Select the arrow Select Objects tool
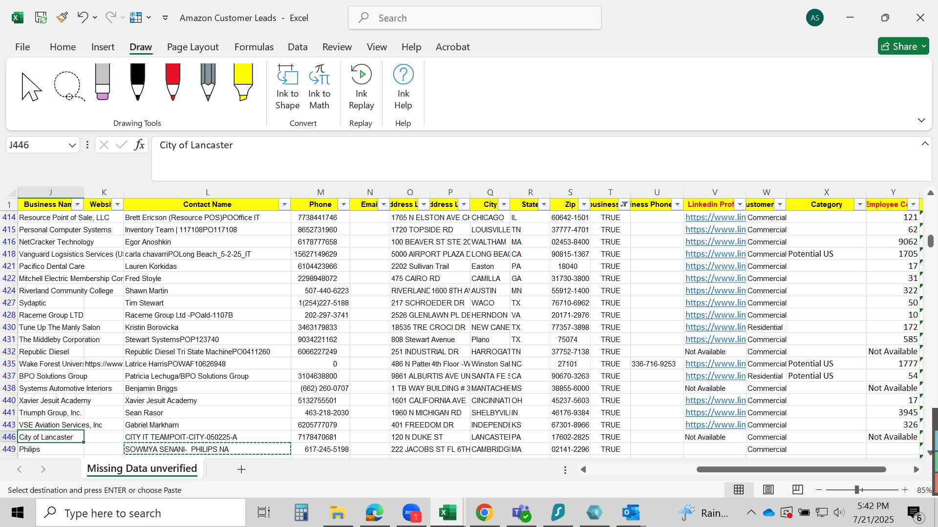Viewport: 938px width, 527px height. [32, 87]
